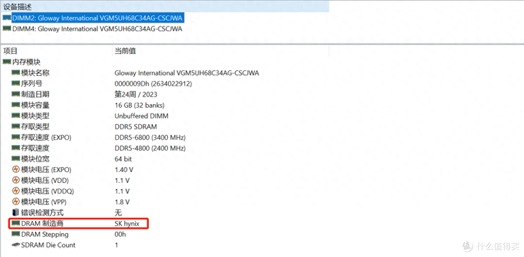Image resolution: width=524 pixels, height=257 pixels.
Task: Click the memory chip icon beside DIMM2
Action: click(x=7, y=18)
